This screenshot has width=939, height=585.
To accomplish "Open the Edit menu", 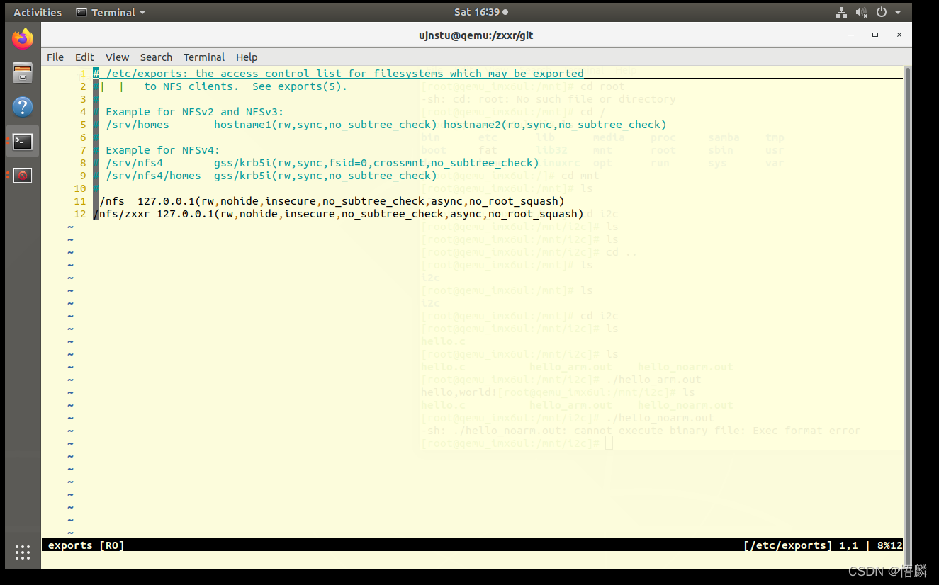I will (84, 57).
